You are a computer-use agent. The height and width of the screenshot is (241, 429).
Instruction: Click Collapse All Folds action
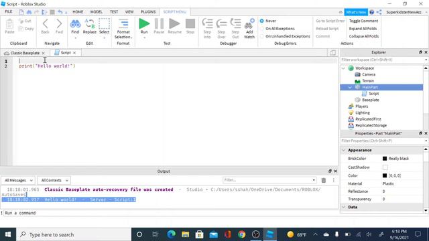[x=363, y=36]
